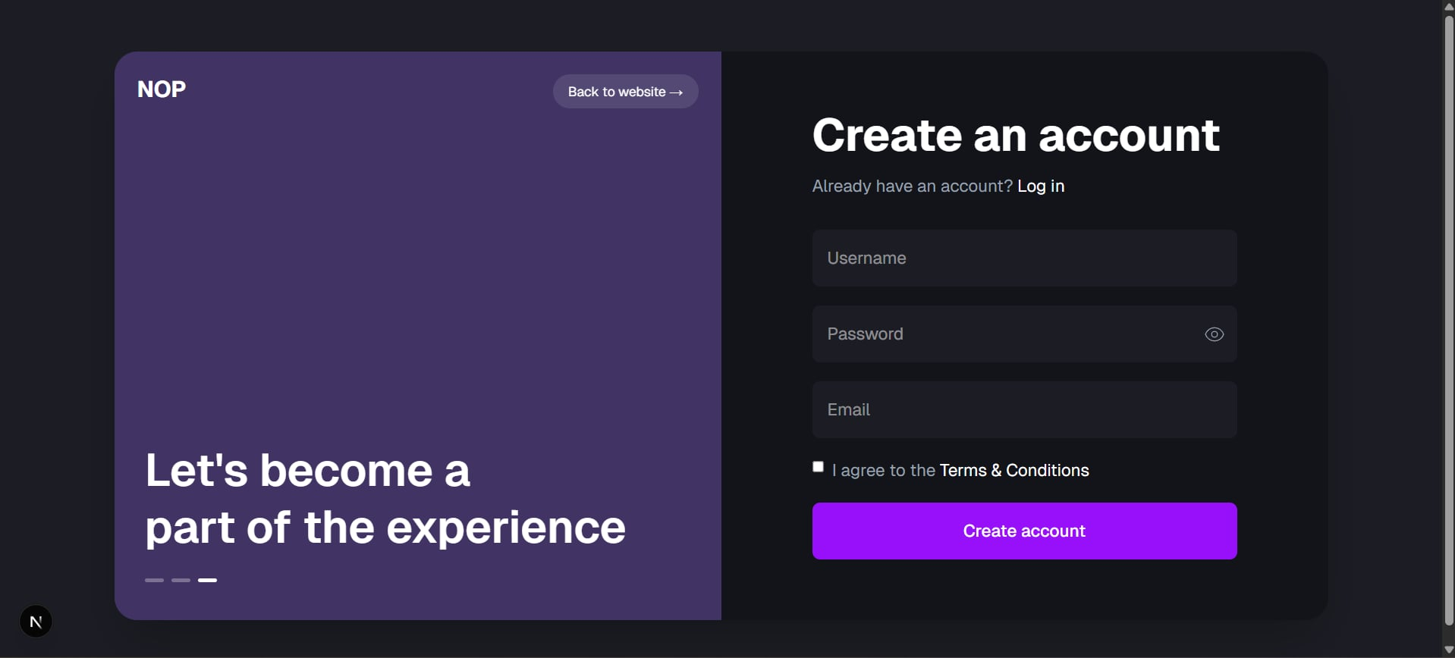This screenshot has height=658, width=1455.
Task: Focus the Username input field
Action: tap(1024, 258)
